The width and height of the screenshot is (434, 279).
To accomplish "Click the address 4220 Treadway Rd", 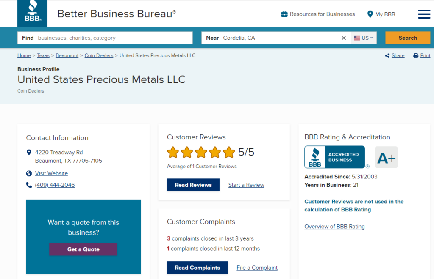I will coord(59,152).
